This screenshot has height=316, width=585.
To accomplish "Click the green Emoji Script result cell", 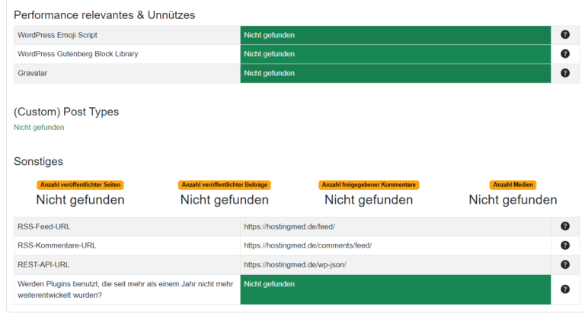I will [395, 35].
